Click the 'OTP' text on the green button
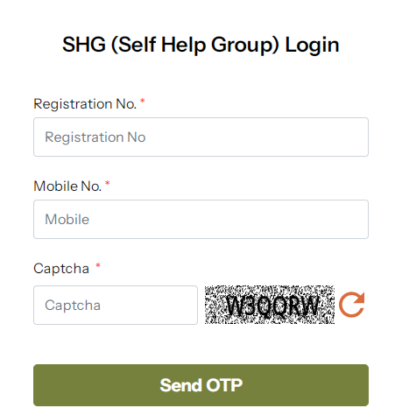 pos(224,385)
